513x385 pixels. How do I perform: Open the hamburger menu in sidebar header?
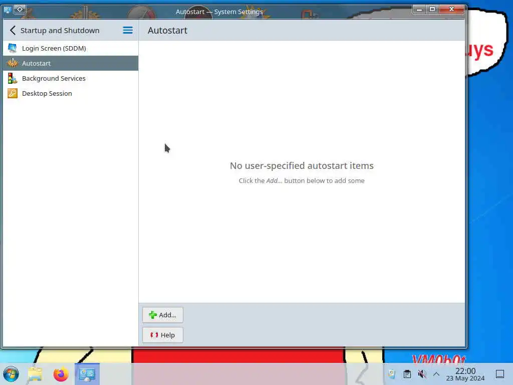[x=128, y=30]
